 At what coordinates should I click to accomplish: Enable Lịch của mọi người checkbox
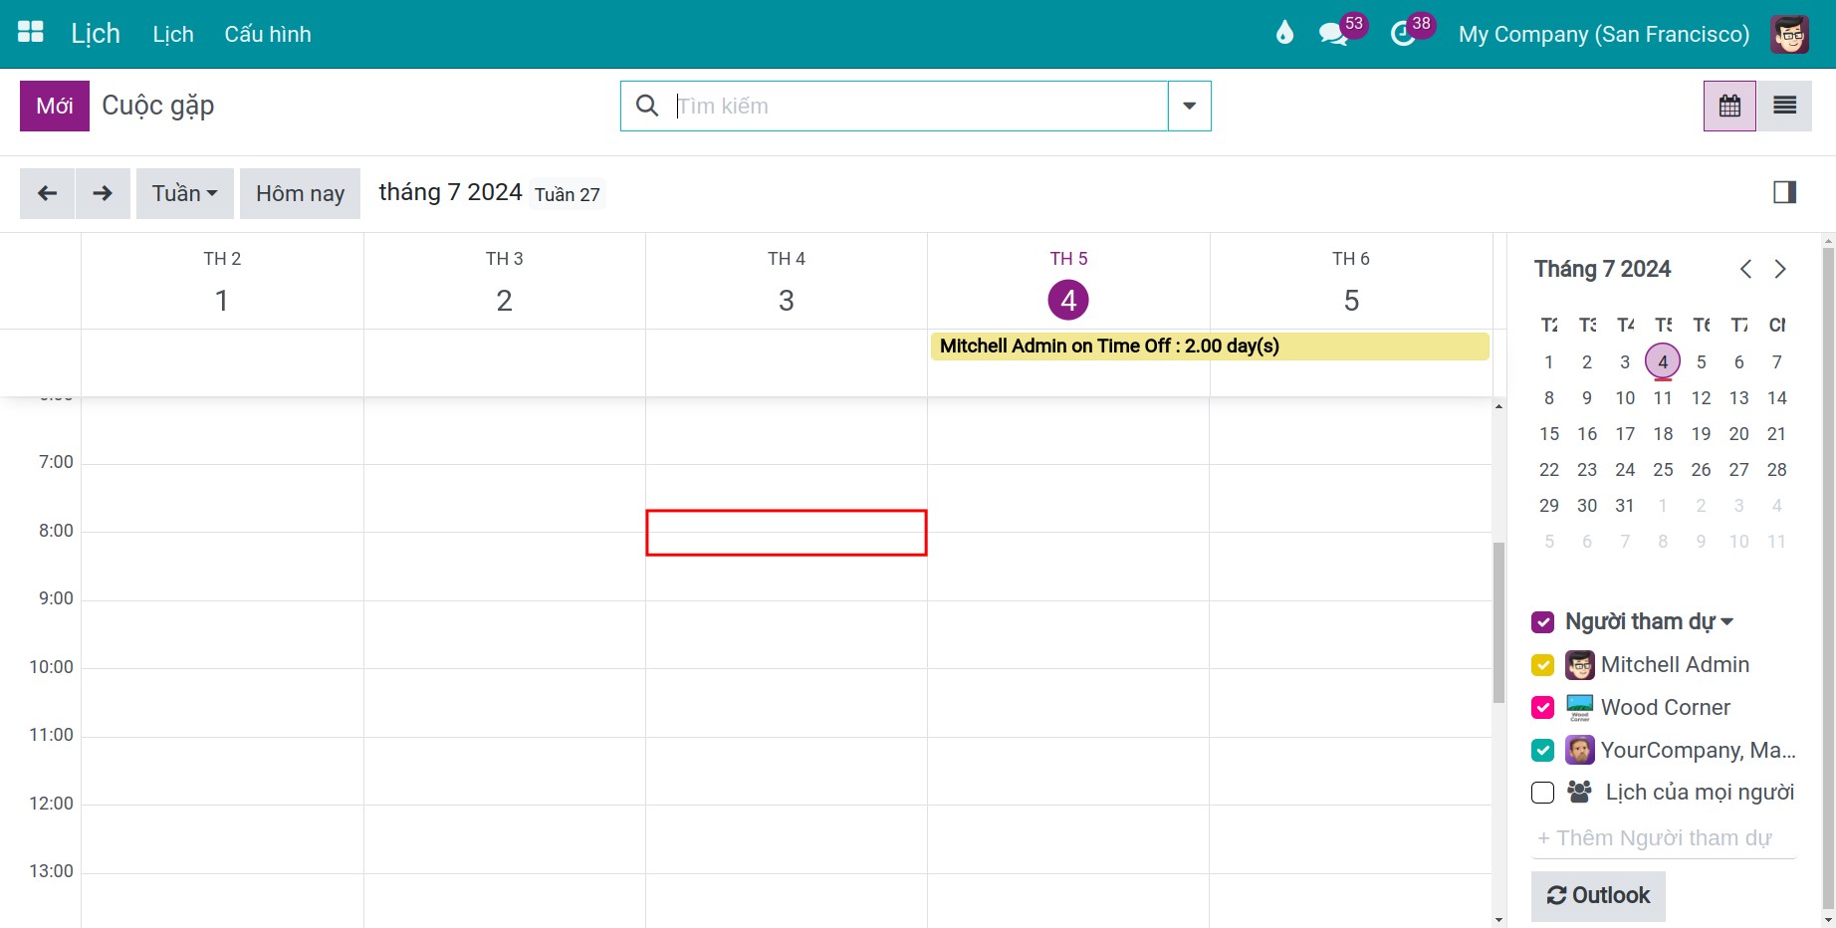1542,793
